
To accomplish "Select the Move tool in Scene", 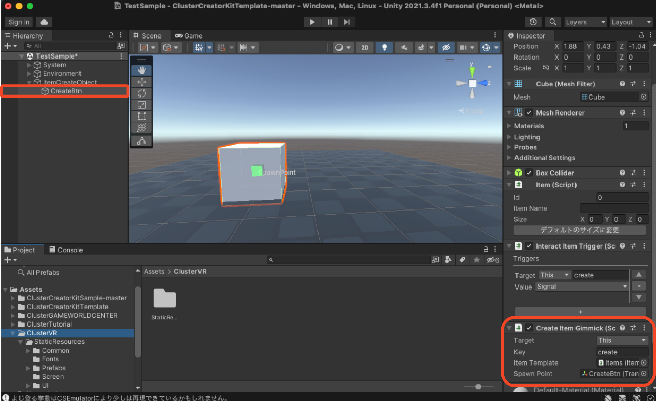I will tap(142, 82).
